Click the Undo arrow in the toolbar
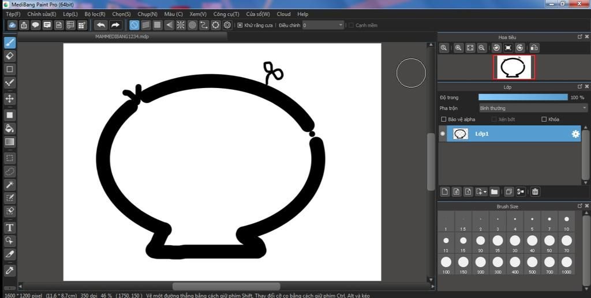The image size is (591, 298). coord(100,25)
